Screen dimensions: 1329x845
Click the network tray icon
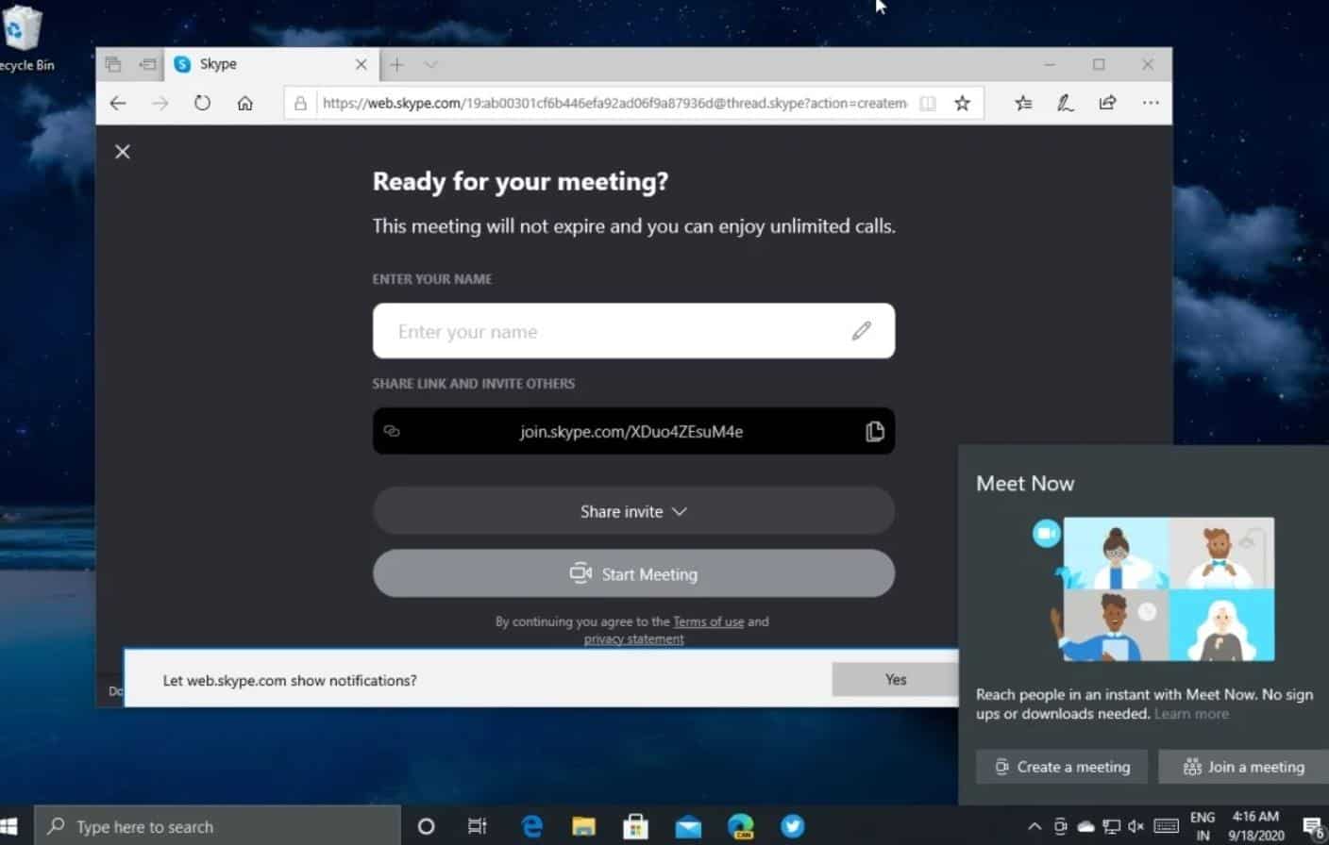point(1111,827)
